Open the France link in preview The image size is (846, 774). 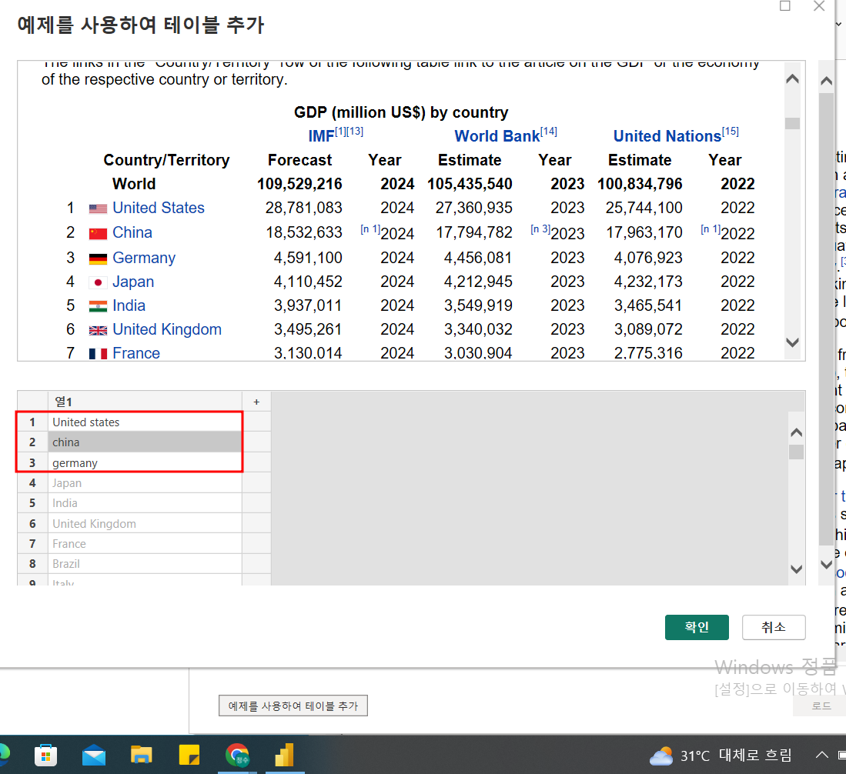pyautogui.click(x=136, y=352)
